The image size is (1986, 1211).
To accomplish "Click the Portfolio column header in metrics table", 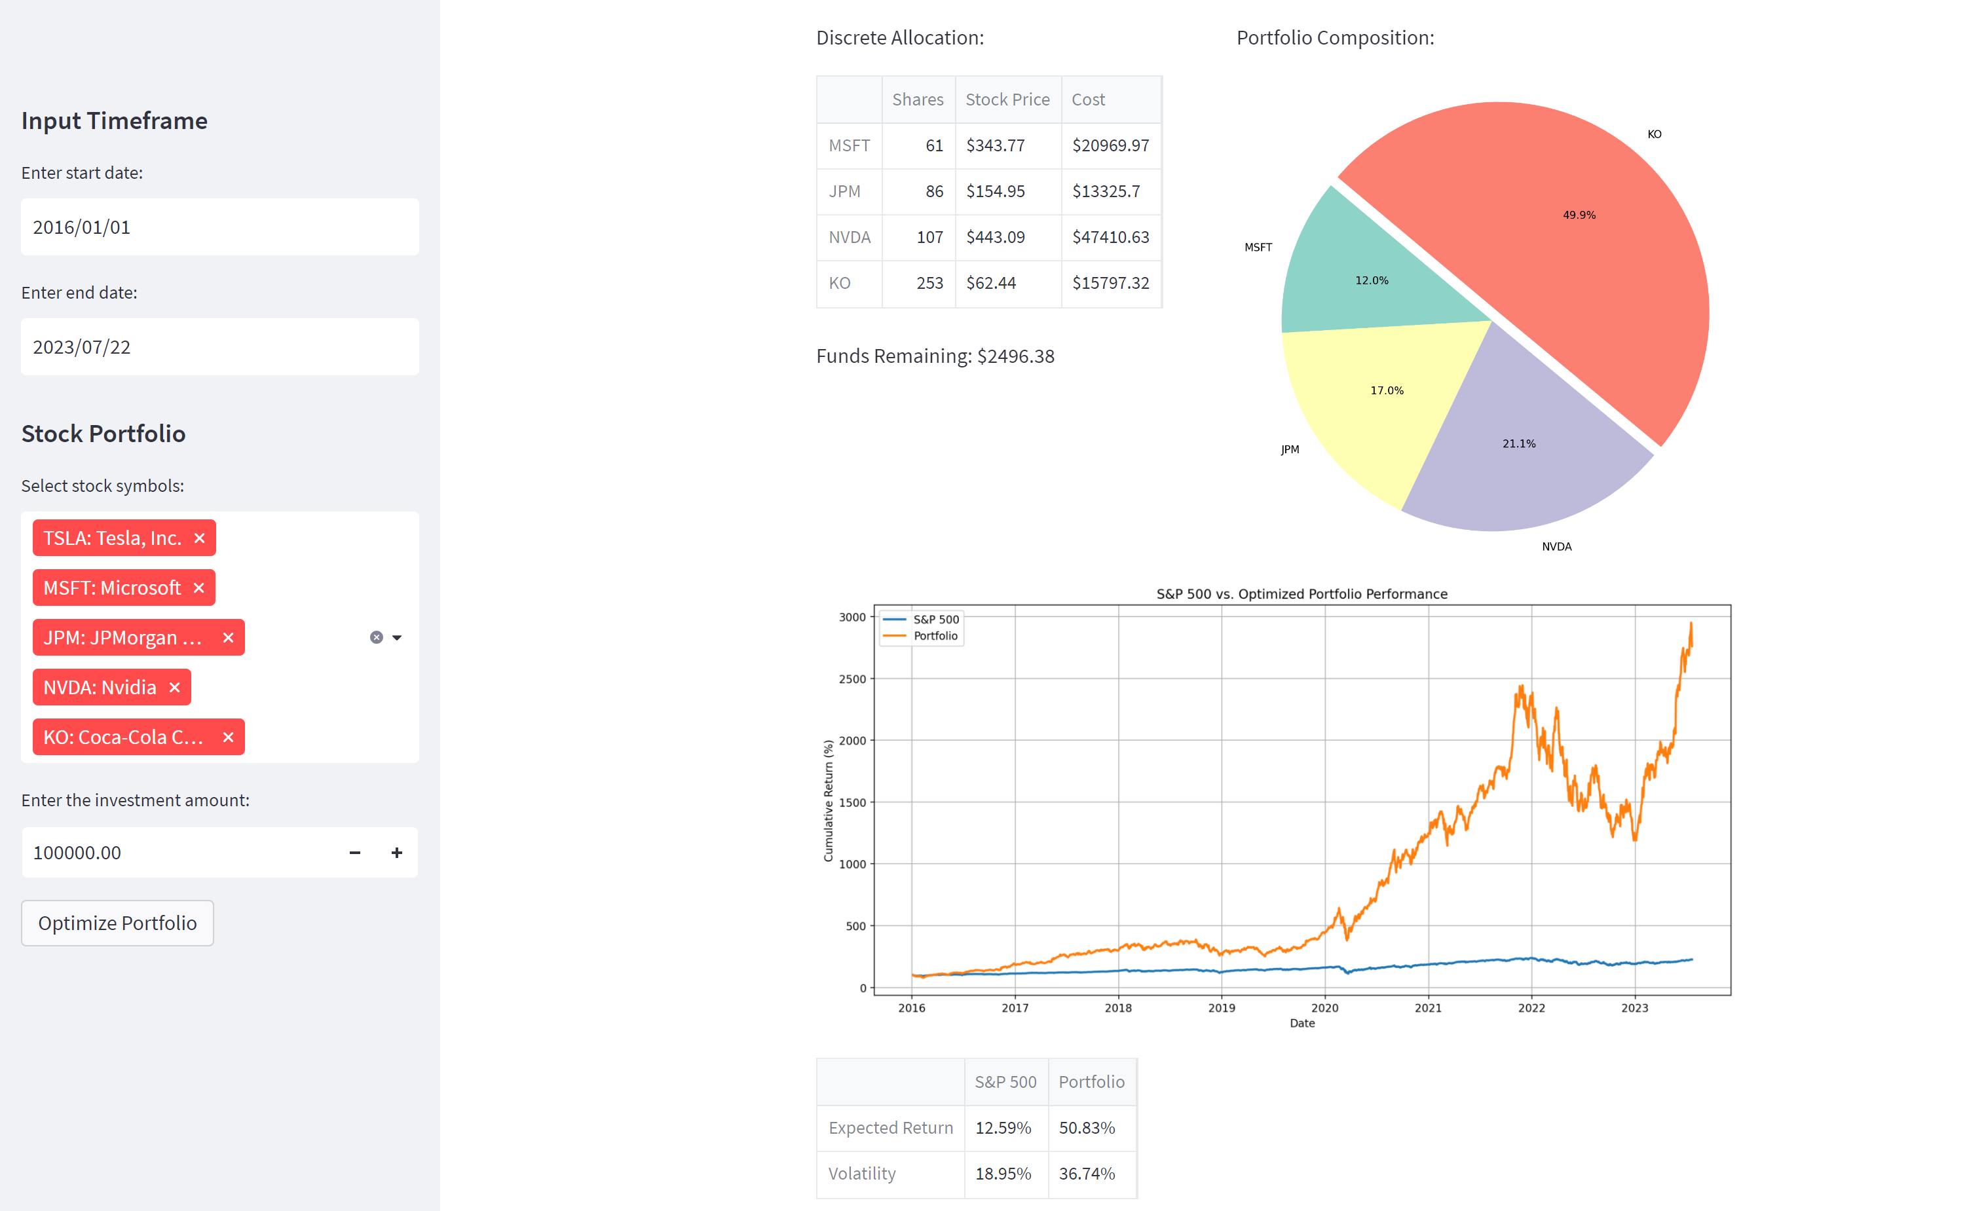I will pyautogui.click(x=1091, y=1082).
